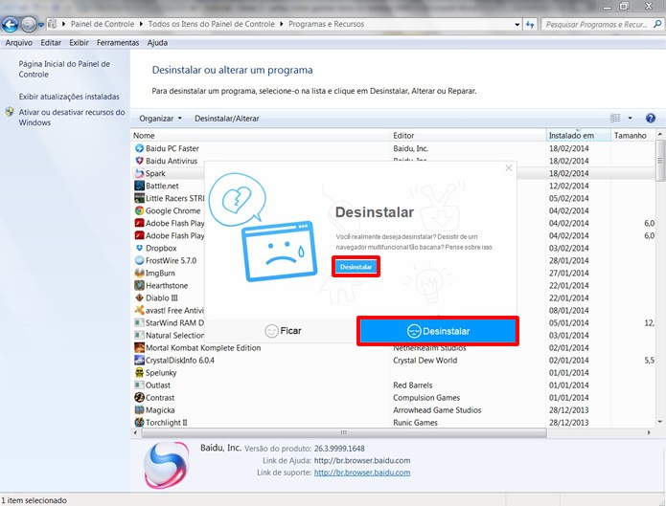
Task: Click Painel de Controle in the breadcrumb
Action: pyautogui.click(x=103, y=24)
